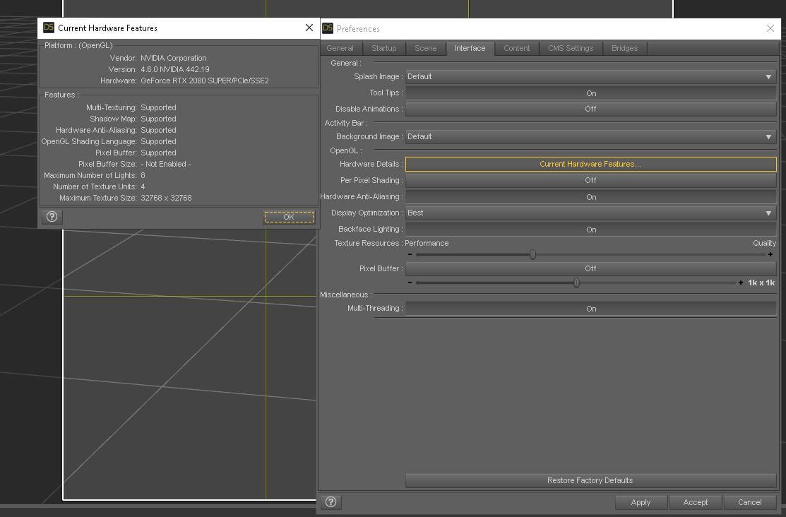This screenshot has width=786, height=517.
Task: Decrease Pixel Buffer size with minus icon
Action: pos(410,283)
